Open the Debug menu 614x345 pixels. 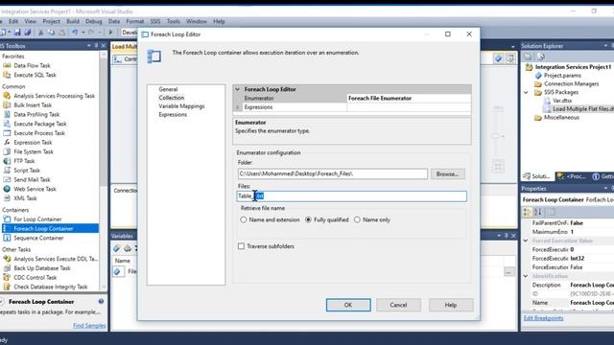[x=94, y=21]
